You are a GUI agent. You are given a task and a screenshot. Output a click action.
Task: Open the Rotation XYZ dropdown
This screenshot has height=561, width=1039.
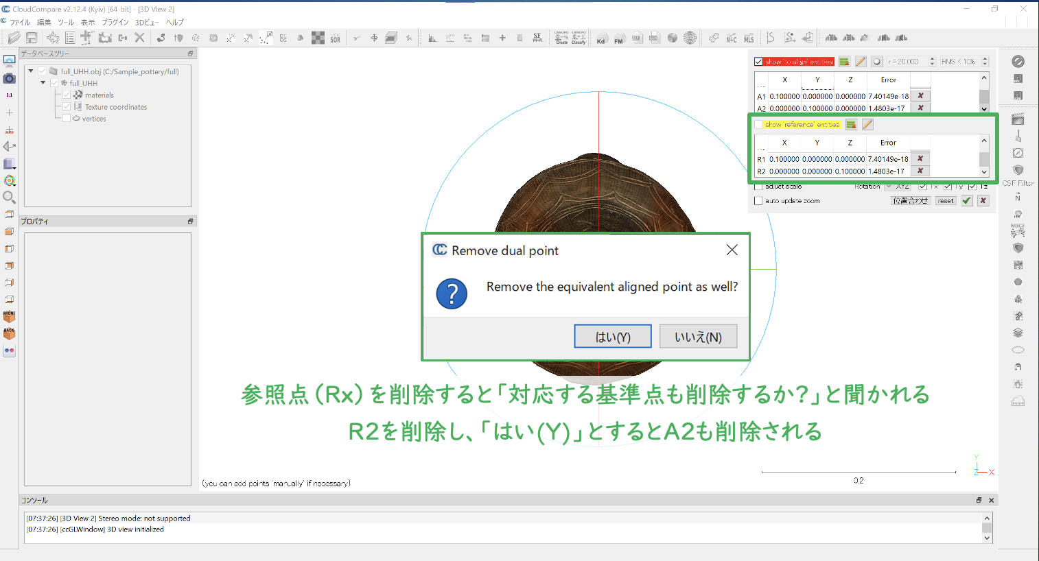pos(898,187)
